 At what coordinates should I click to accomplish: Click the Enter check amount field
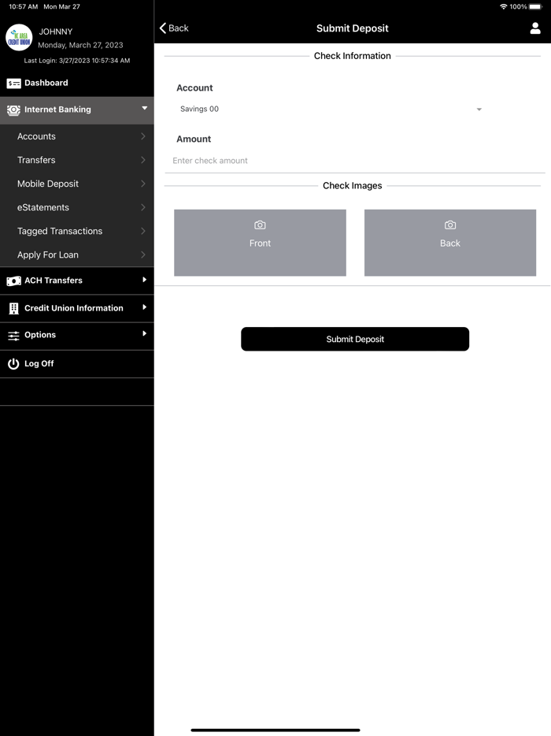pyautogui.click(x=354, y=161)
